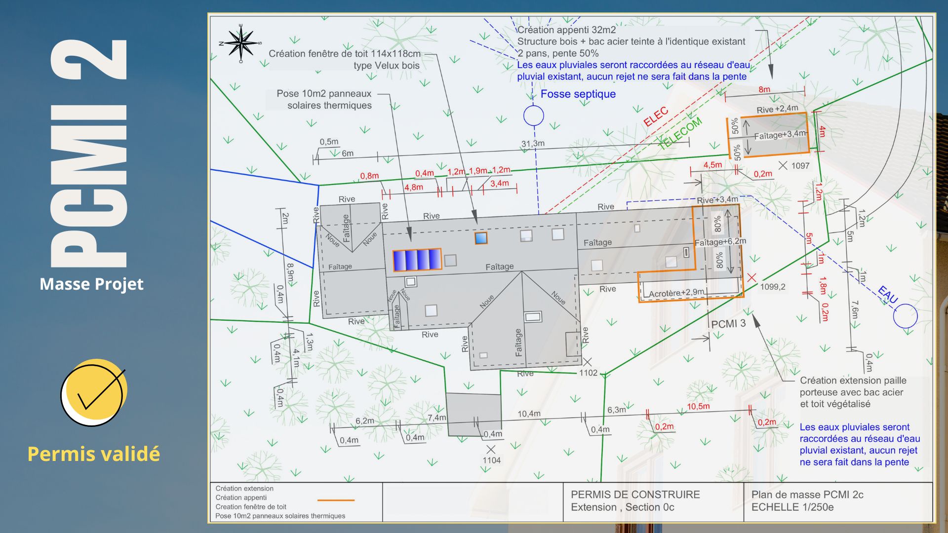Click the "10,4m" bottom dimension
The width and height of the screenshot is (948, 533).
coord(529,414)
